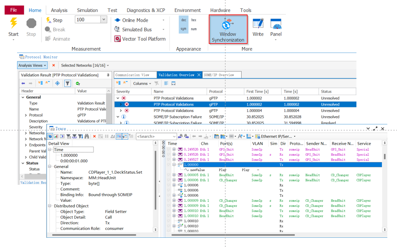Open Selected Networks [16/16] dropdown
The image size is (397, 247).
(85, 65)
